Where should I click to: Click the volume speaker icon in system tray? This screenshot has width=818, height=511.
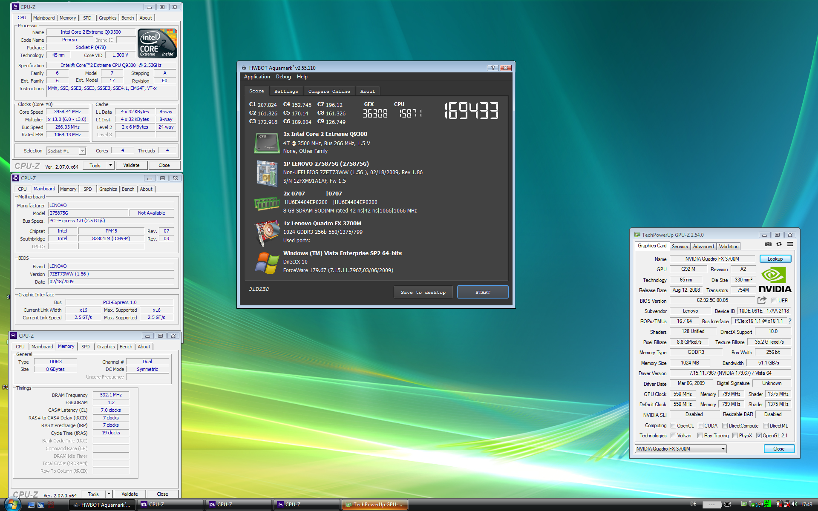(x=794, y=504)
